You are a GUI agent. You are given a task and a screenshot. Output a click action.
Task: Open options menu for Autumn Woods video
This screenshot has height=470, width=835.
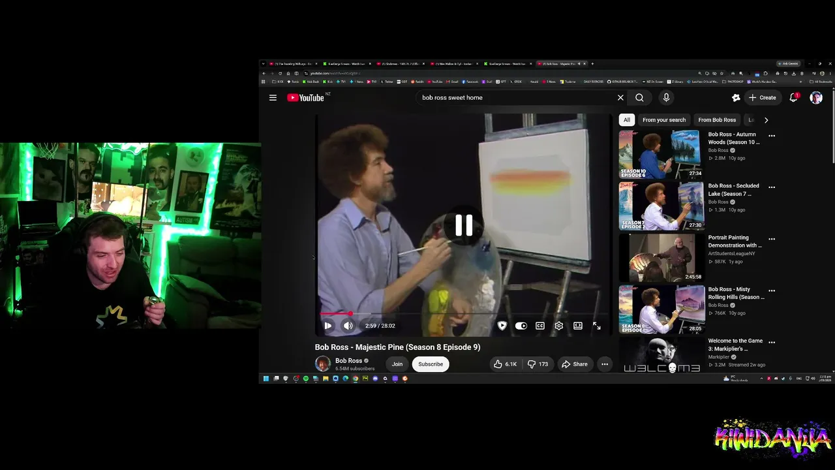[x=772, y=136]
